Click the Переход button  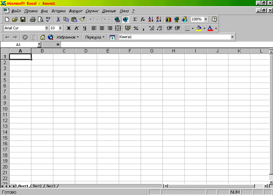tap(94, 37)
